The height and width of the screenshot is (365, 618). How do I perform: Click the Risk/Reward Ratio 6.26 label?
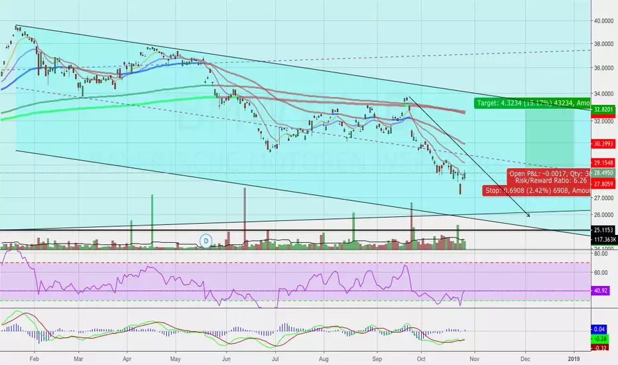tap(551, 181)
